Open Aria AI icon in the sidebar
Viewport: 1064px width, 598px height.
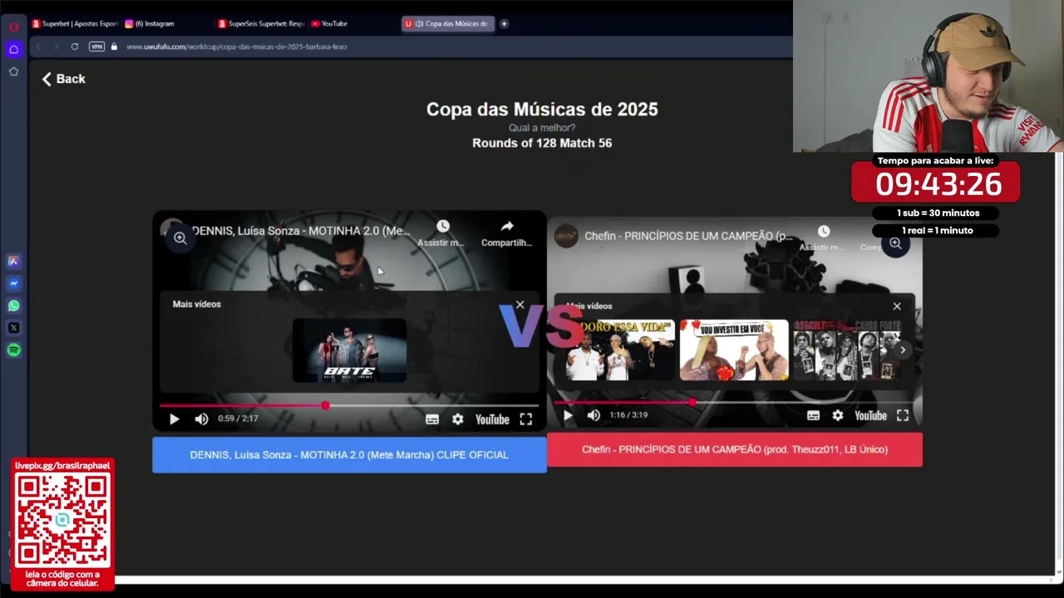coord(13,261)
